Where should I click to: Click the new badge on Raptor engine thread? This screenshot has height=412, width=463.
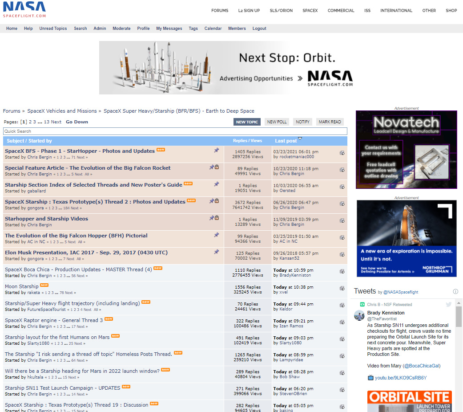[x=109, y=319]
